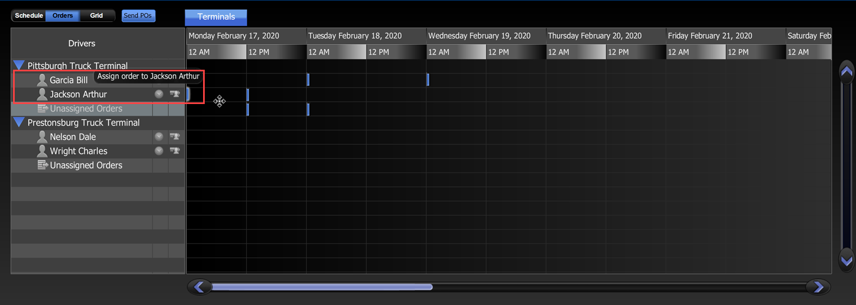
Task: Click the vertical scroll up arrow
Action: coord(846,72)
